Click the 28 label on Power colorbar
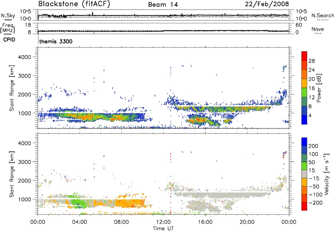Viewport: 334px width, 231px height. point(311,61)
